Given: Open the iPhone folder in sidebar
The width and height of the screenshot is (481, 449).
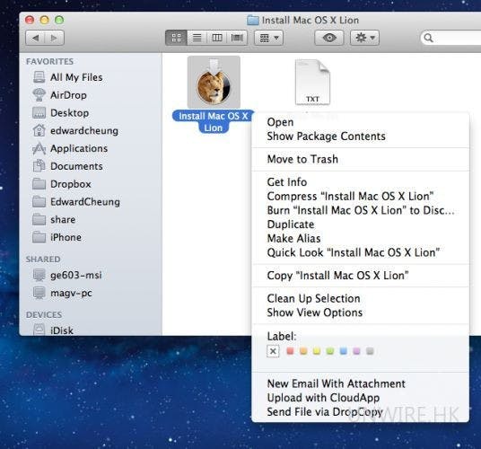Looking at the screenshot, I should tap(57, 237).
